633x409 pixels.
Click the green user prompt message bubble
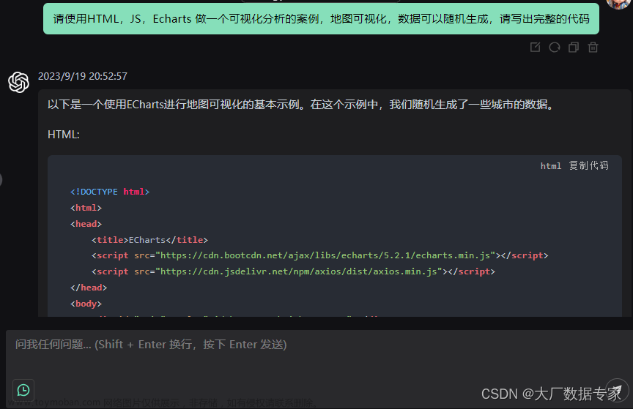321,19
